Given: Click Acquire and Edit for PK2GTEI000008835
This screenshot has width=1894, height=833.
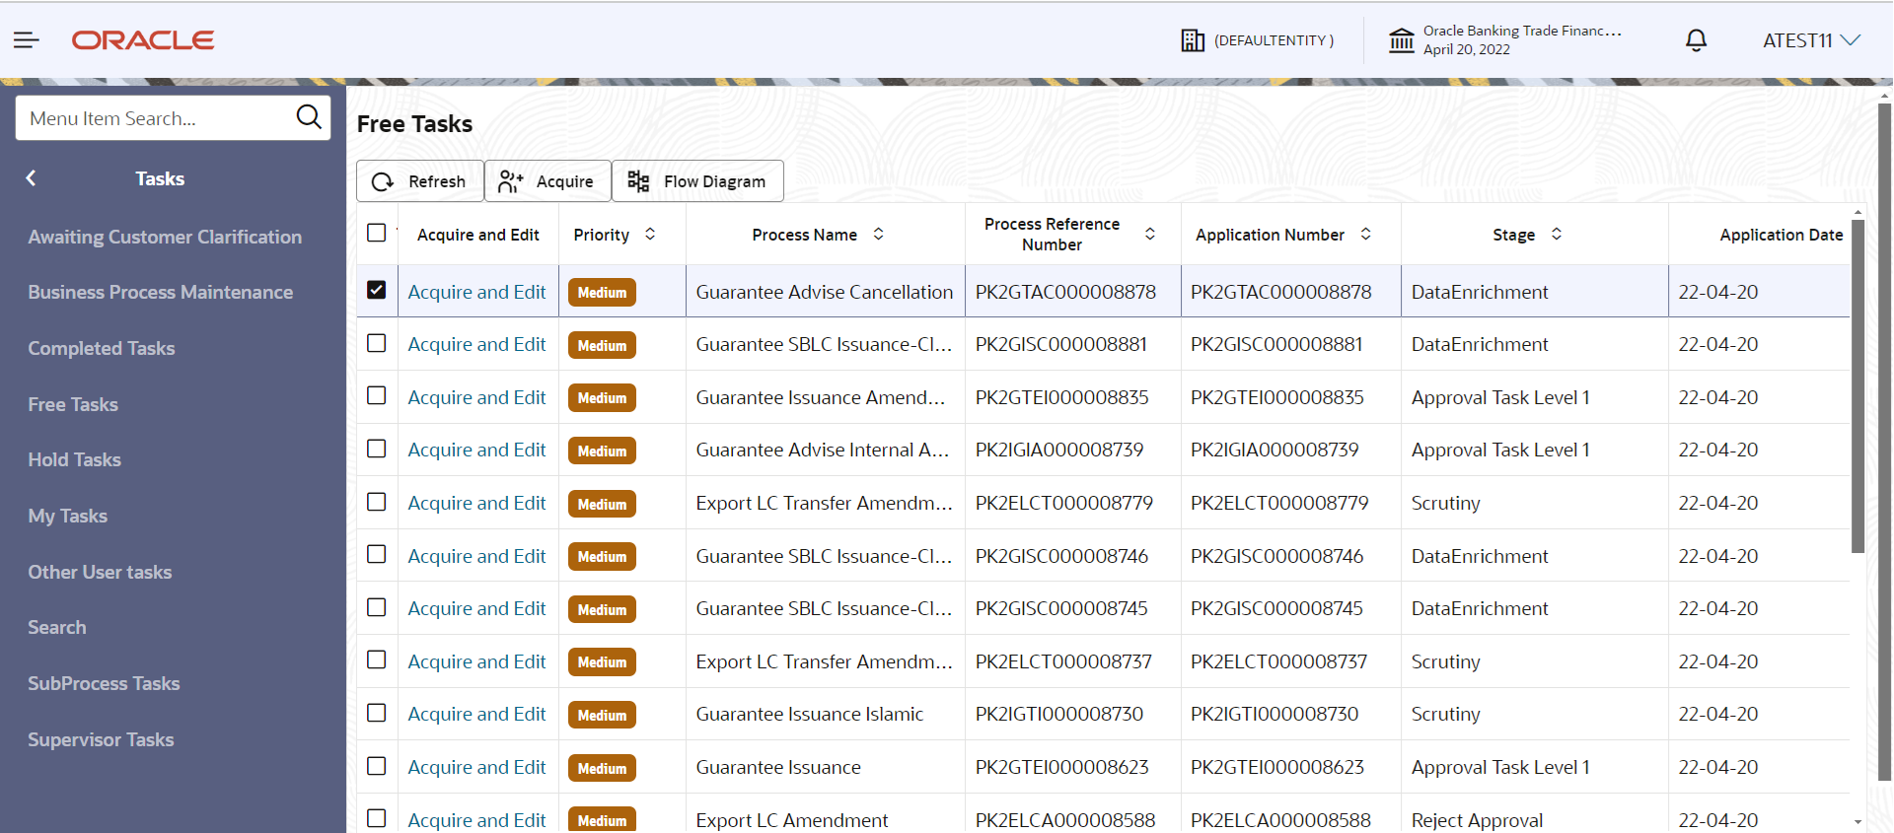Looking at the screenshot, I should click(x=476, y=397).
